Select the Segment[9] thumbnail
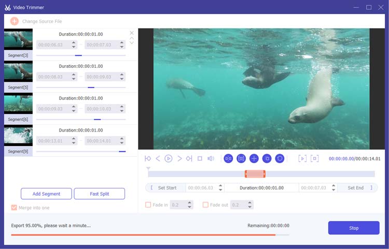This screenshot has height=249, width=389. (18, 136)
